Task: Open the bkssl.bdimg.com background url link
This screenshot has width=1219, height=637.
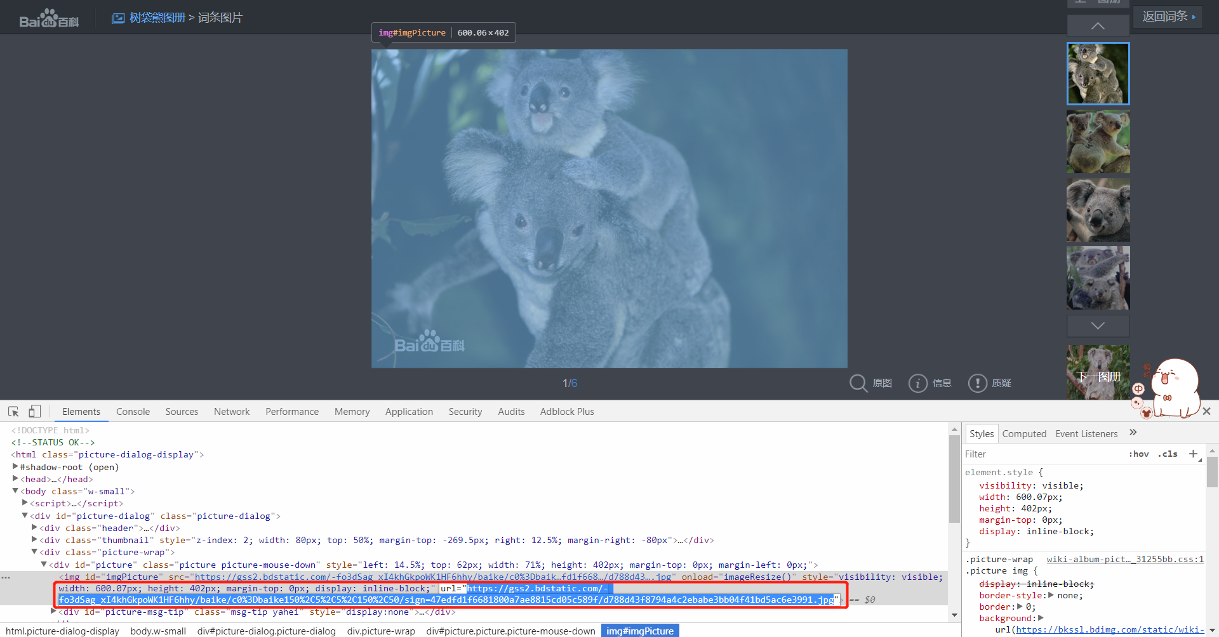Action: (x=1110, y=630)
